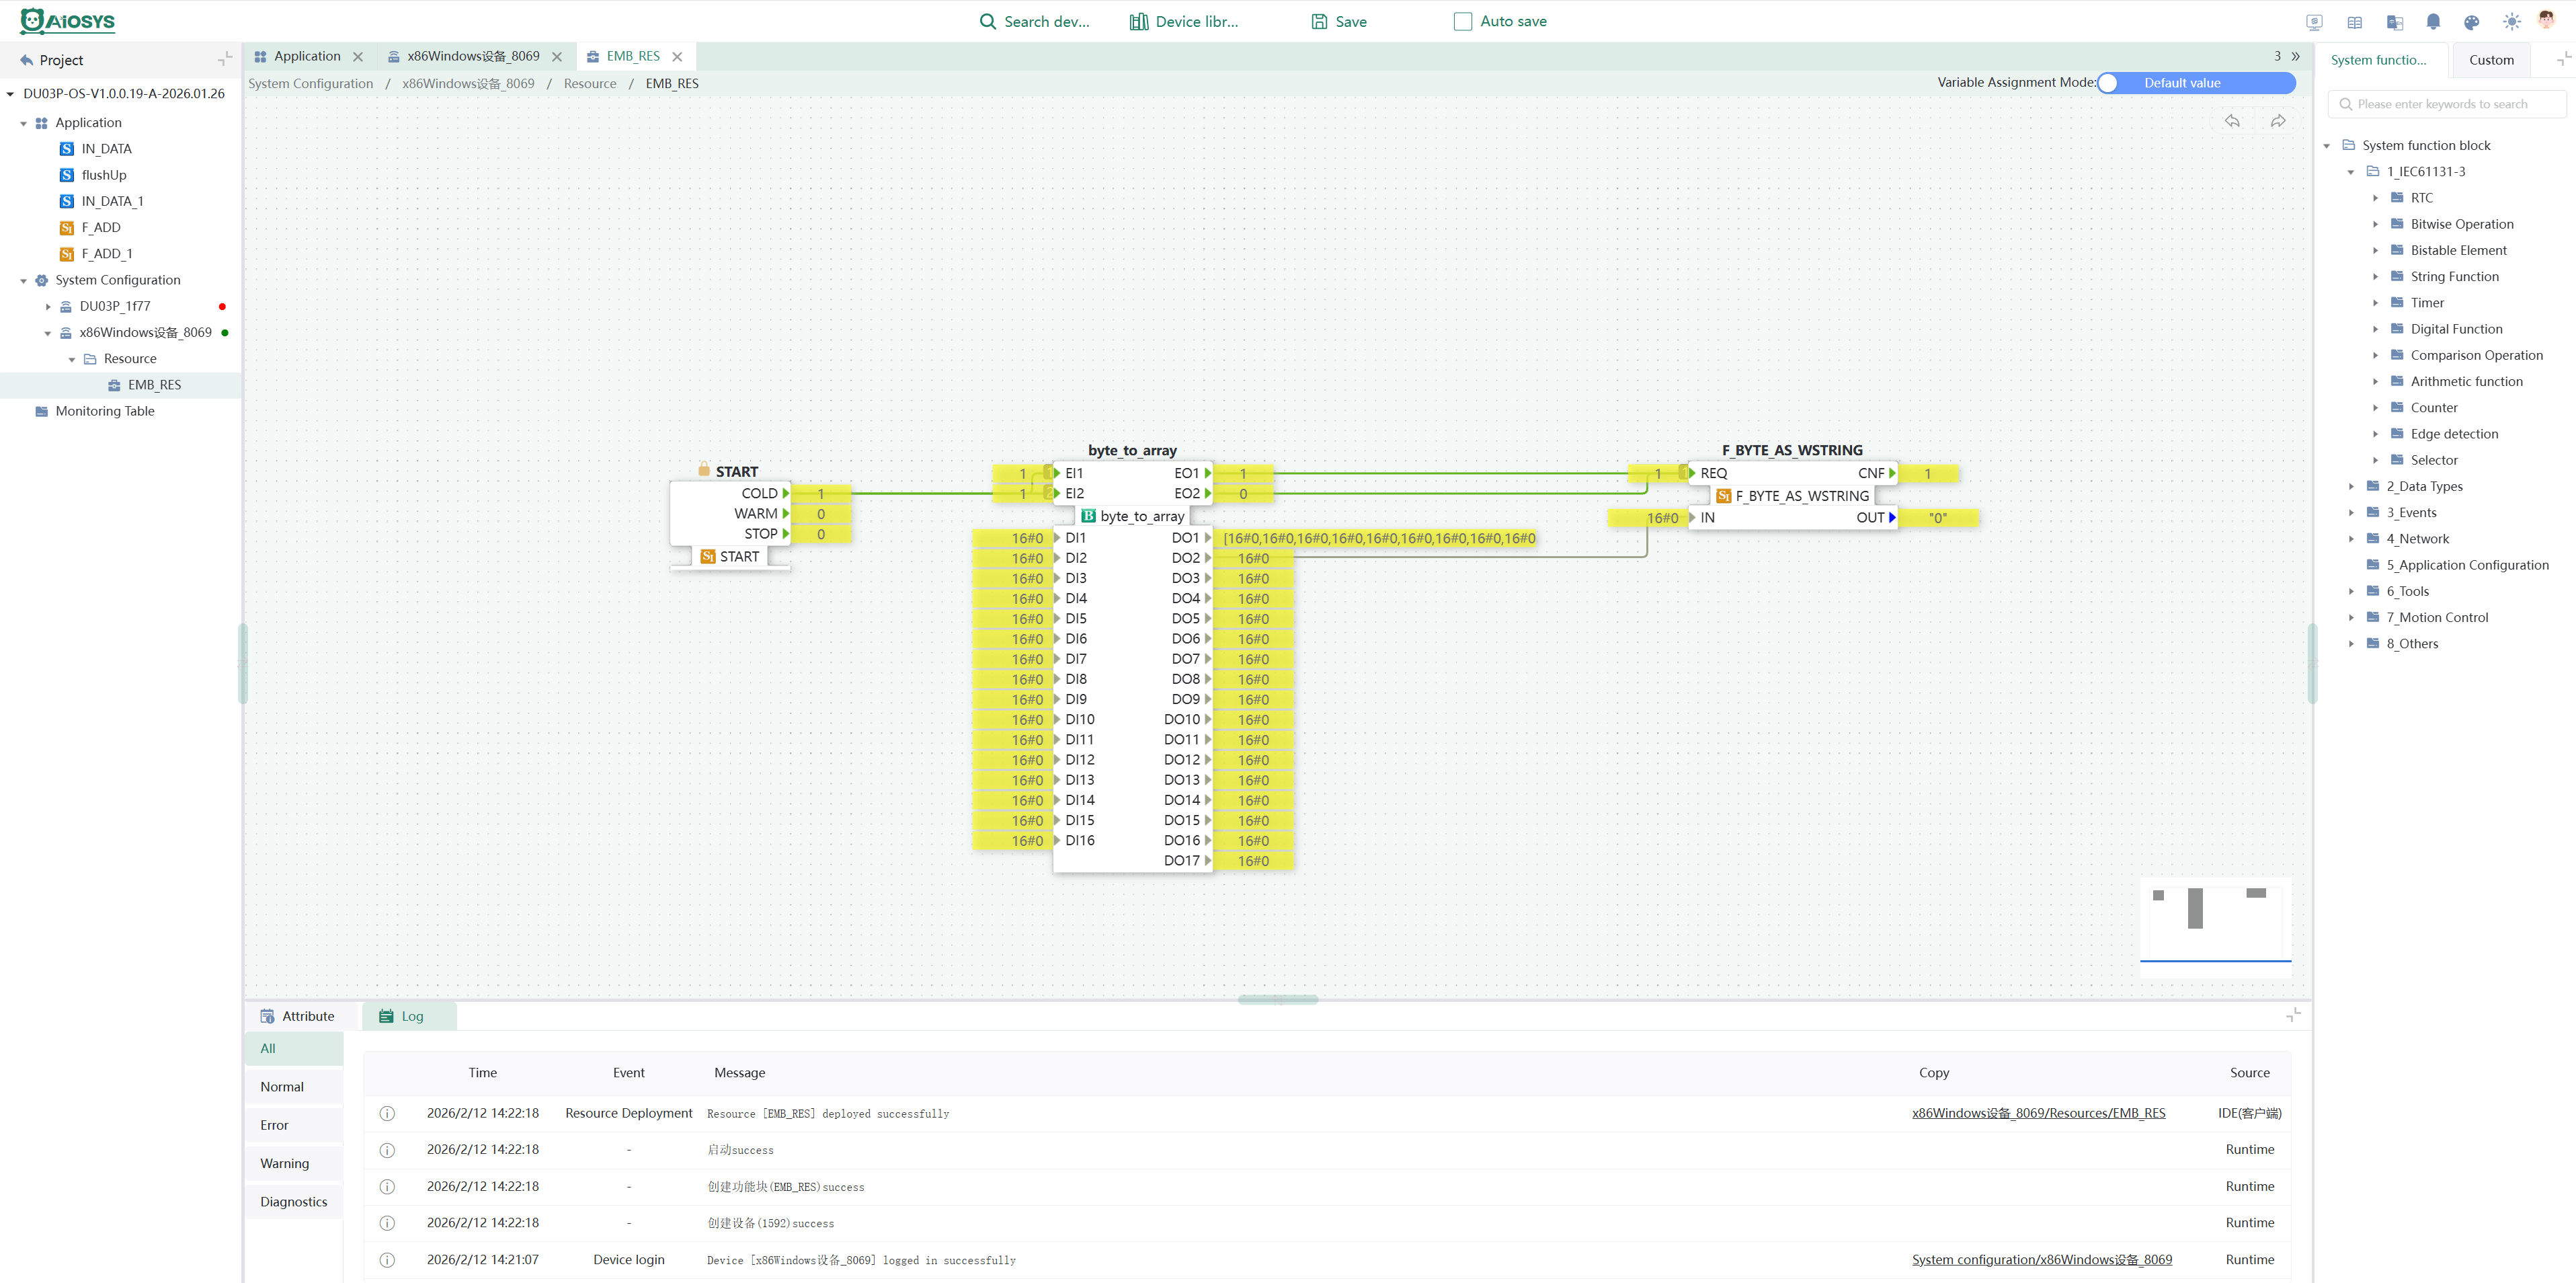Expand the 2_Data Types folder
The height and width of the screenshot is (1283, 2576).
coord(2352,487)
